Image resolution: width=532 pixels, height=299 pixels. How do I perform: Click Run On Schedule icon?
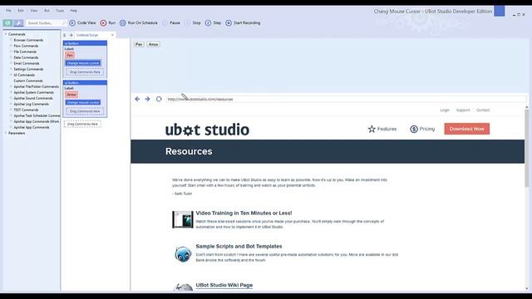[122, 22]
